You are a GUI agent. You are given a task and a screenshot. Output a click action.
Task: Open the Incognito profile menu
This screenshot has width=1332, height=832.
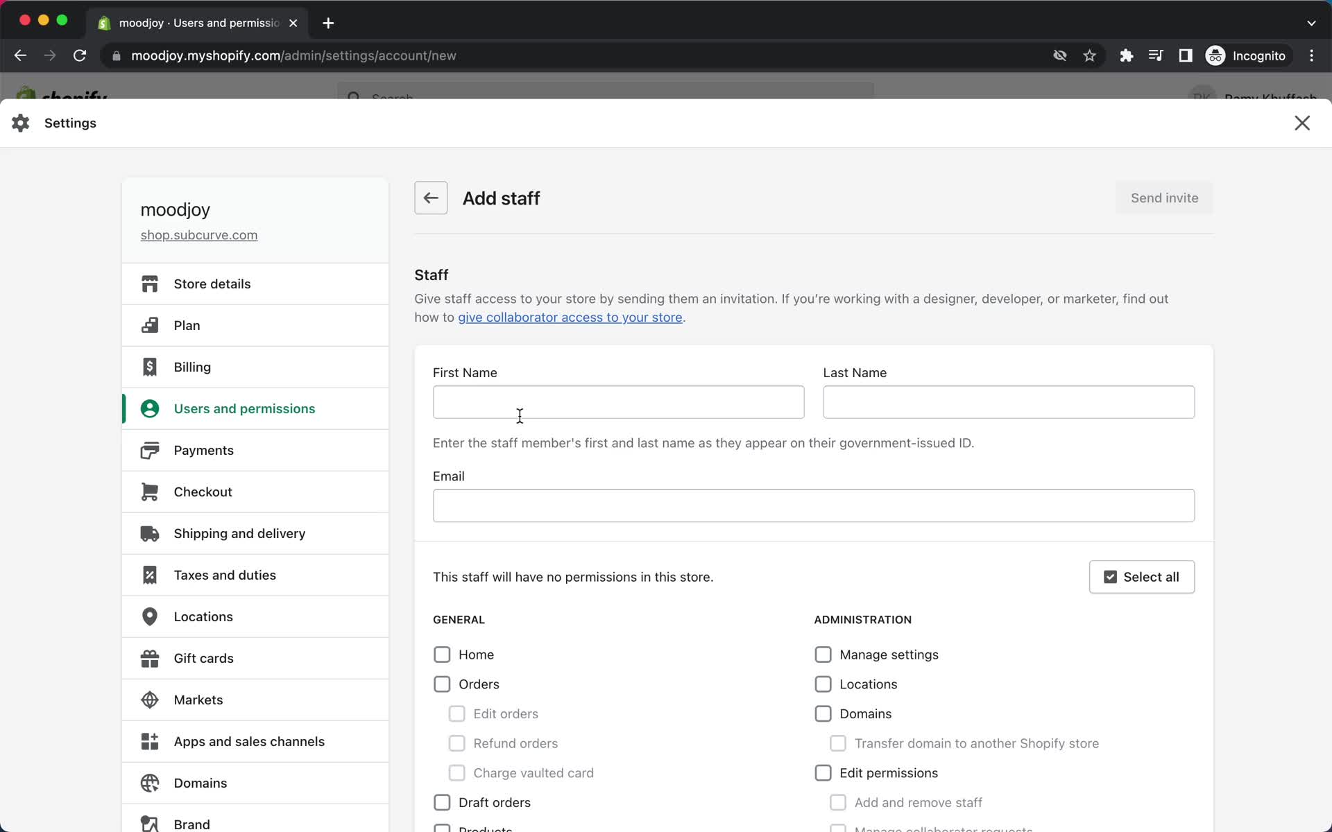pos(1247,55)
